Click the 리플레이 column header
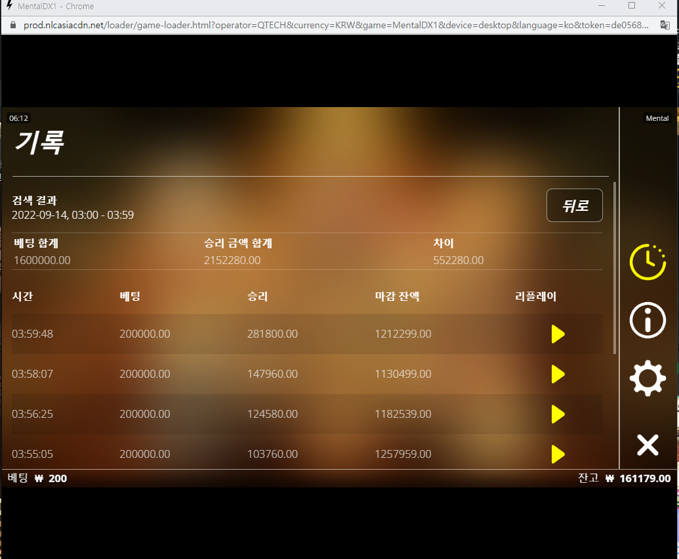The image size is (679, 559). point(536,297)
